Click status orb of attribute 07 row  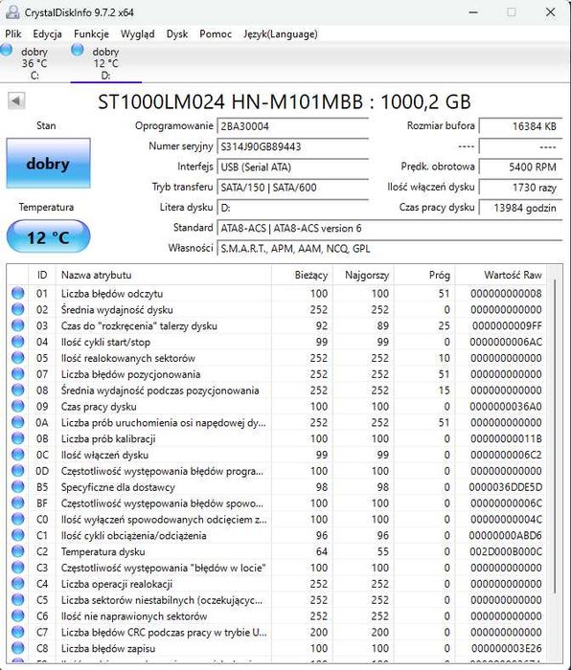tap(17, 374)
